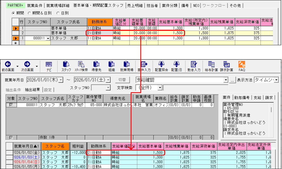Screen dimensions: 282x169
Task: Launch 勤怠入力 from the toolbar
Action: tap(194, 65)
